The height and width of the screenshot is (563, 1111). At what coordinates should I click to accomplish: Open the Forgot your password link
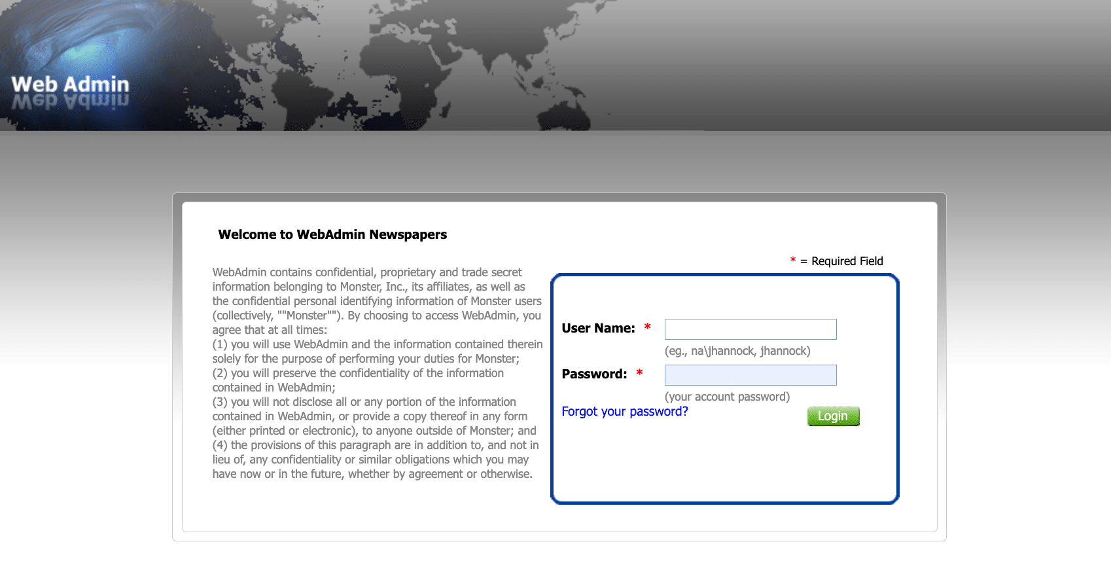[624, 412]
